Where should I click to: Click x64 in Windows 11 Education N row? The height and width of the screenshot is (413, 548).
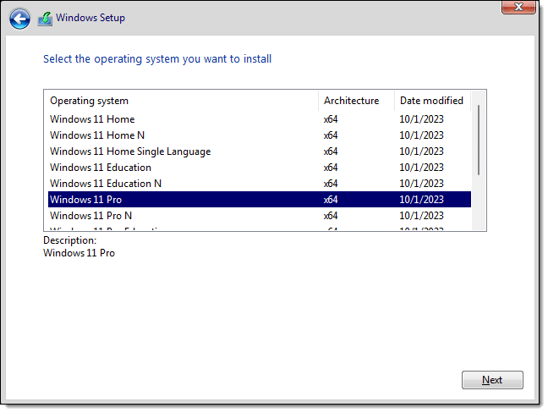click(331, 184)
